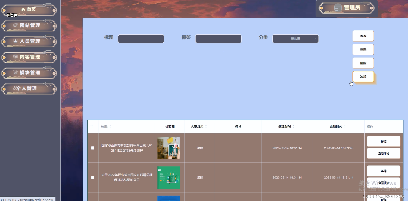Click the 标签 column header in table
Viewport: 408px width, 201px height.
[x=238, y=127]
